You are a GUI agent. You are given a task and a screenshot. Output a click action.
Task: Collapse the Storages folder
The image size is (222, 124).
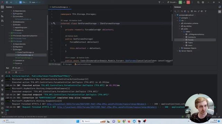[x=11, y=50]
